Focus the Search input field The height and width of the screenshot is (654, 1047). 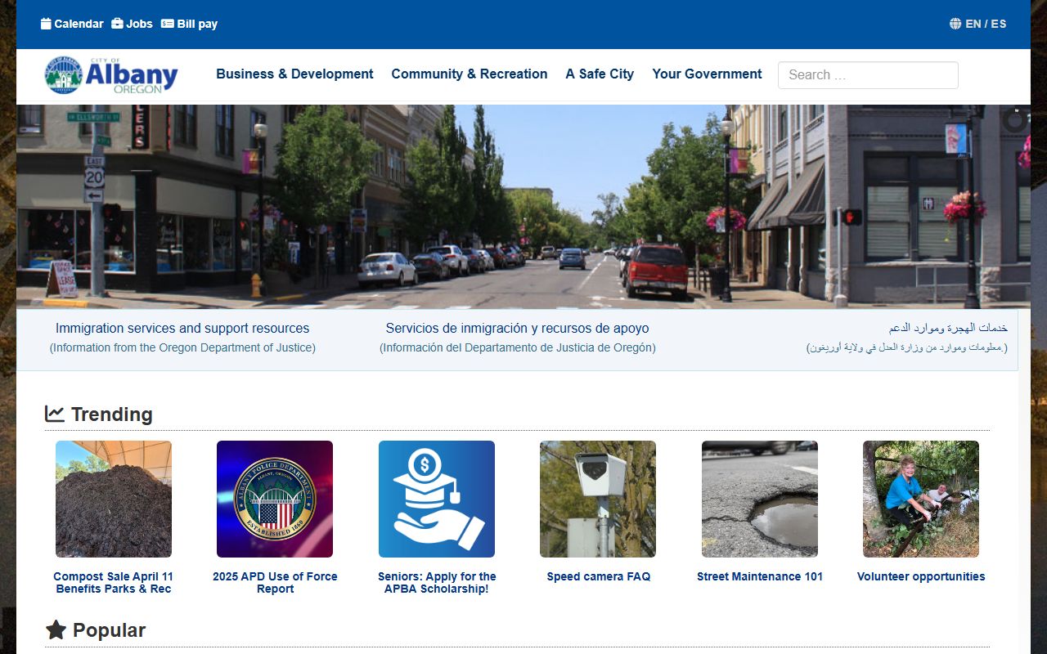pos(868,74)
